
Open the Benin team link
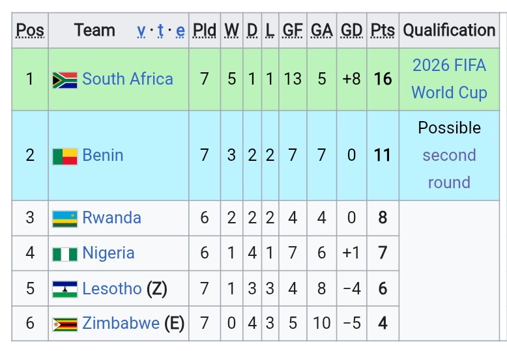click(103, 155)
